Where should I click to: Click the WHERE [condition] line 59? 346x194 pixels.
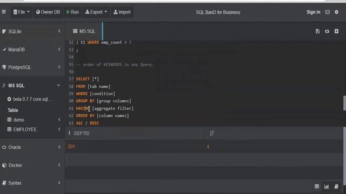[x=96, y=94]
